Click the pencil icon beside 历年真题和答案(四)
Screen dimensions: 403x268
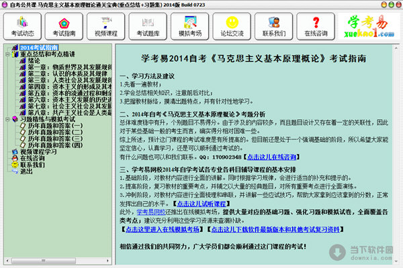[x=23, y=145]
